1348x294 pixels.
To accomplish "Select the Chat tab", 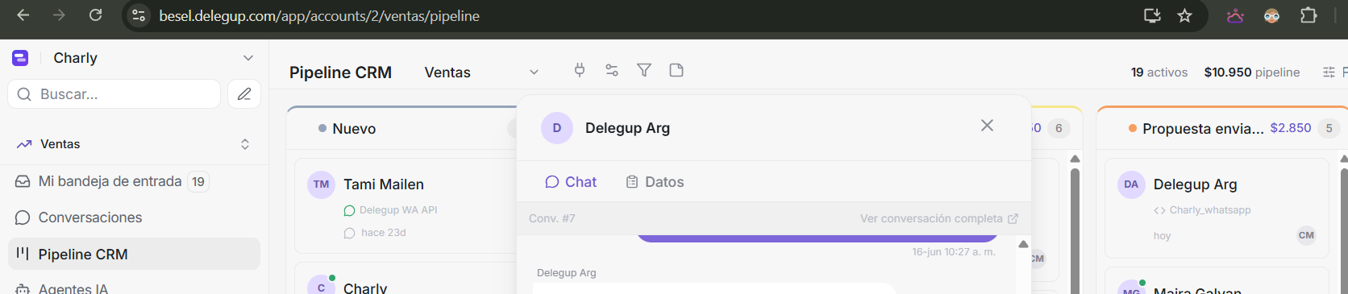I will (571, 182).
